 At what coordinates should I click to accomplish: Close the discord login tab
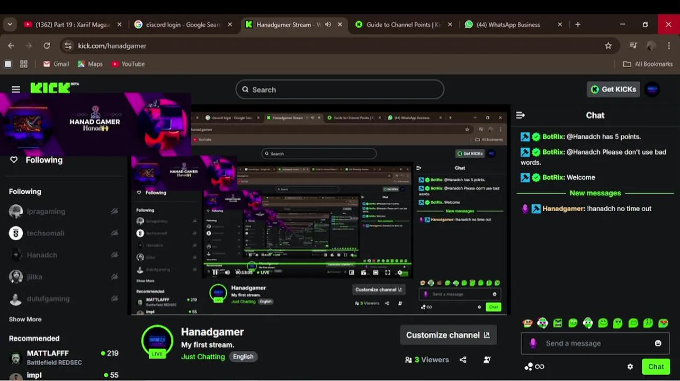[230, 24]
